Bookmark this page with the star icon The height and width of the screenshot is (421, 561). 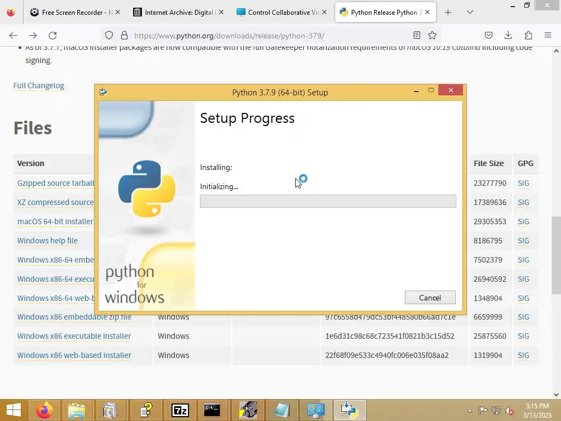click(432, 35)
